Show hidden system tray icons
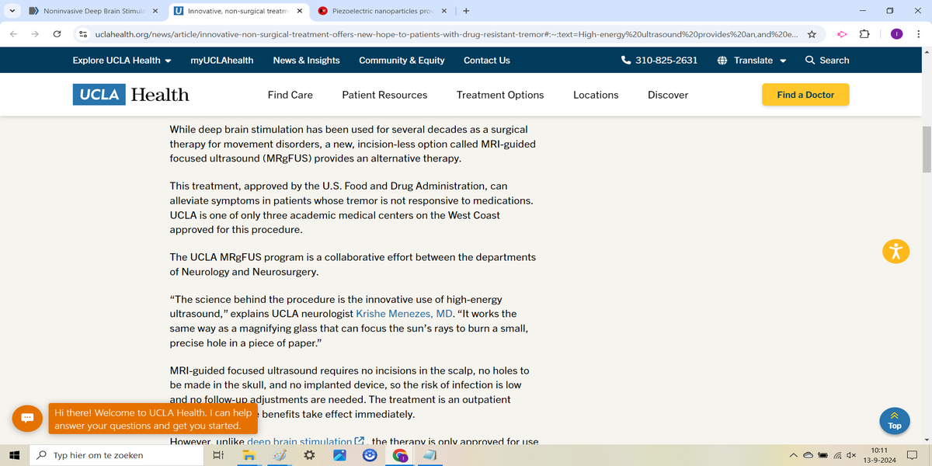Viewport: 932px width, 466px height. (795, 455)
